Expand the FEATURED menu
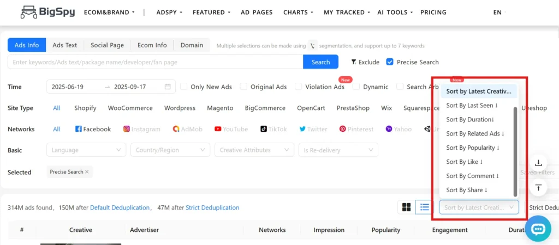The height and width of the screenshot is (245, 559). pyautogui.click(x=211, y=12)
